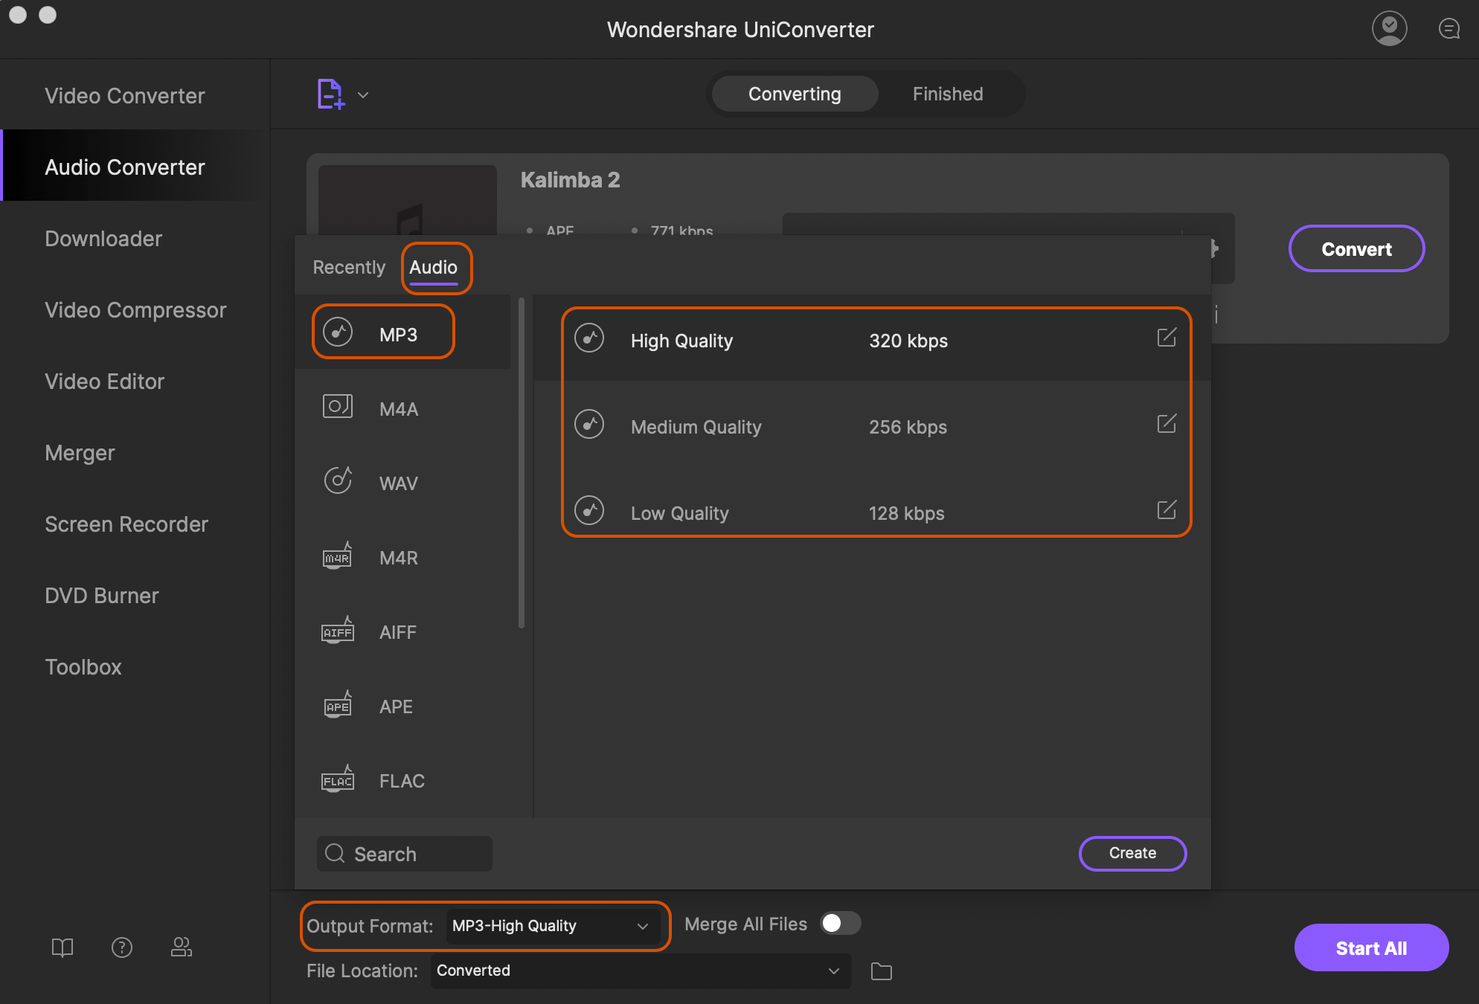1479x1004 pixels.
Task: Select M4R format icon
Action: [336, 557]
